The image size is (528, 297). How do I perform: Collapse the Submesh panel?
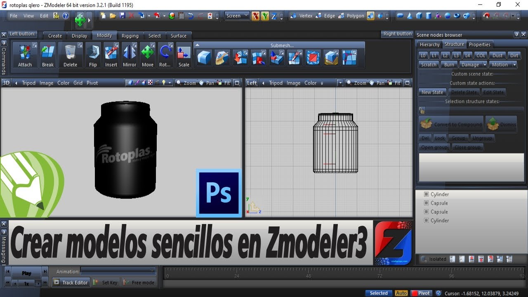tap(197, 45)
